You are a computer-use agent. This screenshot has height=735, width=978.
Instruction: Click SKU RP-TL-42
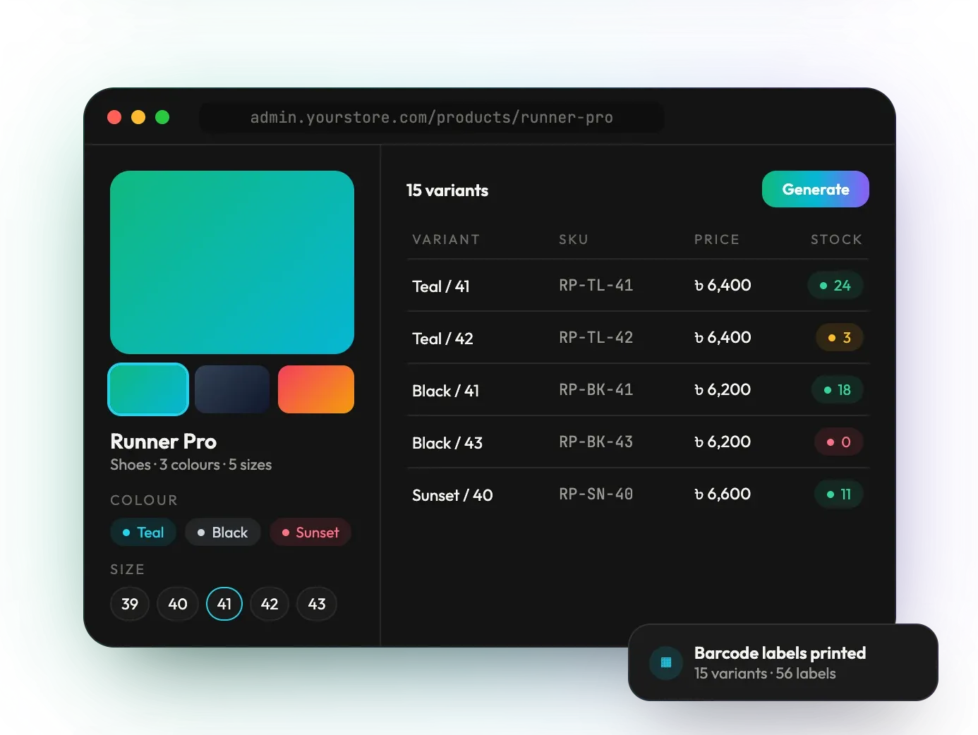click(x=596, y=338)
